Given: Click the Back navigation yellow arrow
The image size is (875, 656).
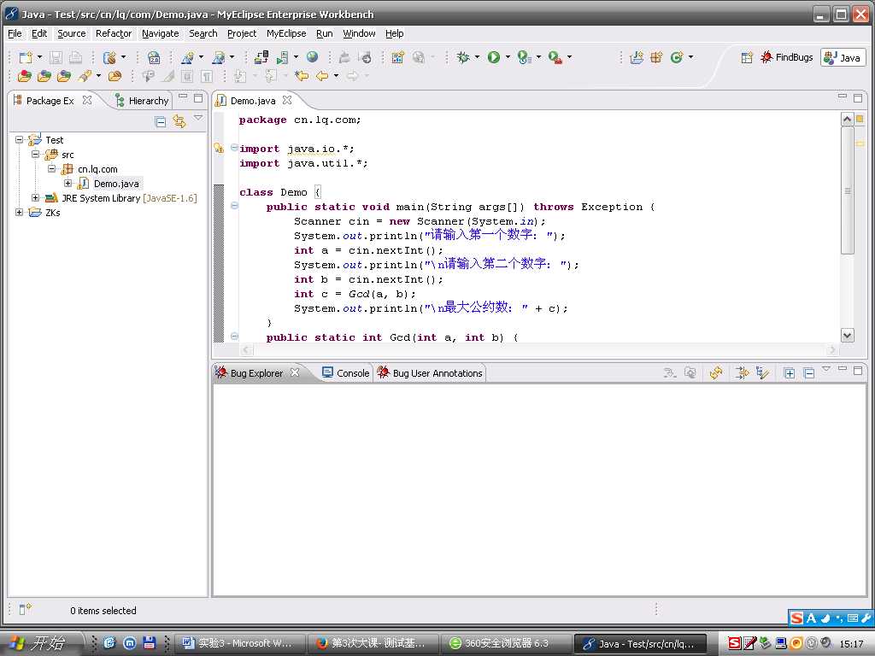Looking at the screenshot, I should (x=322, y=76).
